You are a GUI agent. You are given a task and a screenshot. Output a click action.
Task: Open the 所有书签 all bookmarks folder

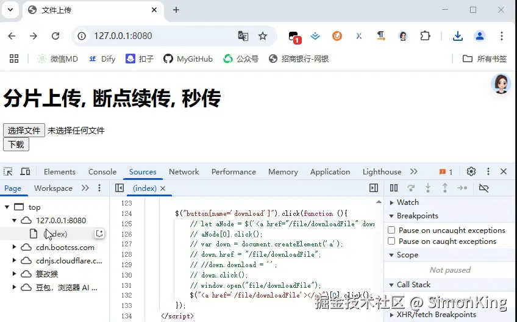[484, 59]
